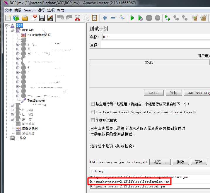This screenshot has width=210, height=193.
Task: Enable 独立运行每个线程组 checkbox
Action: 93,104
